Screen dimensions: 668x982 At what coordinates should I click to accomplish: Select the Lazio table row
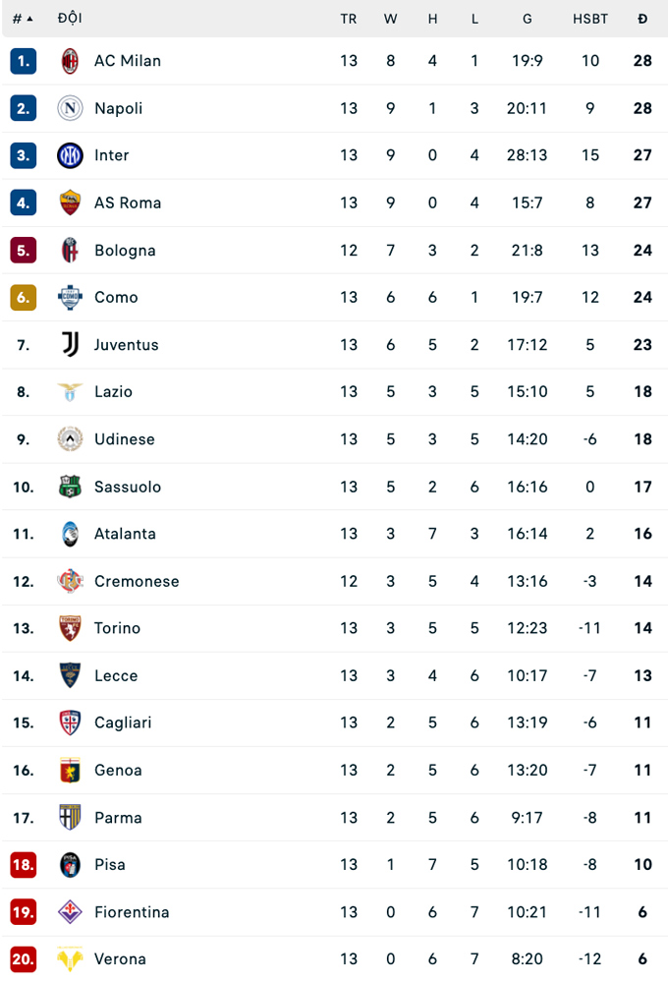[x=334, y=392]
